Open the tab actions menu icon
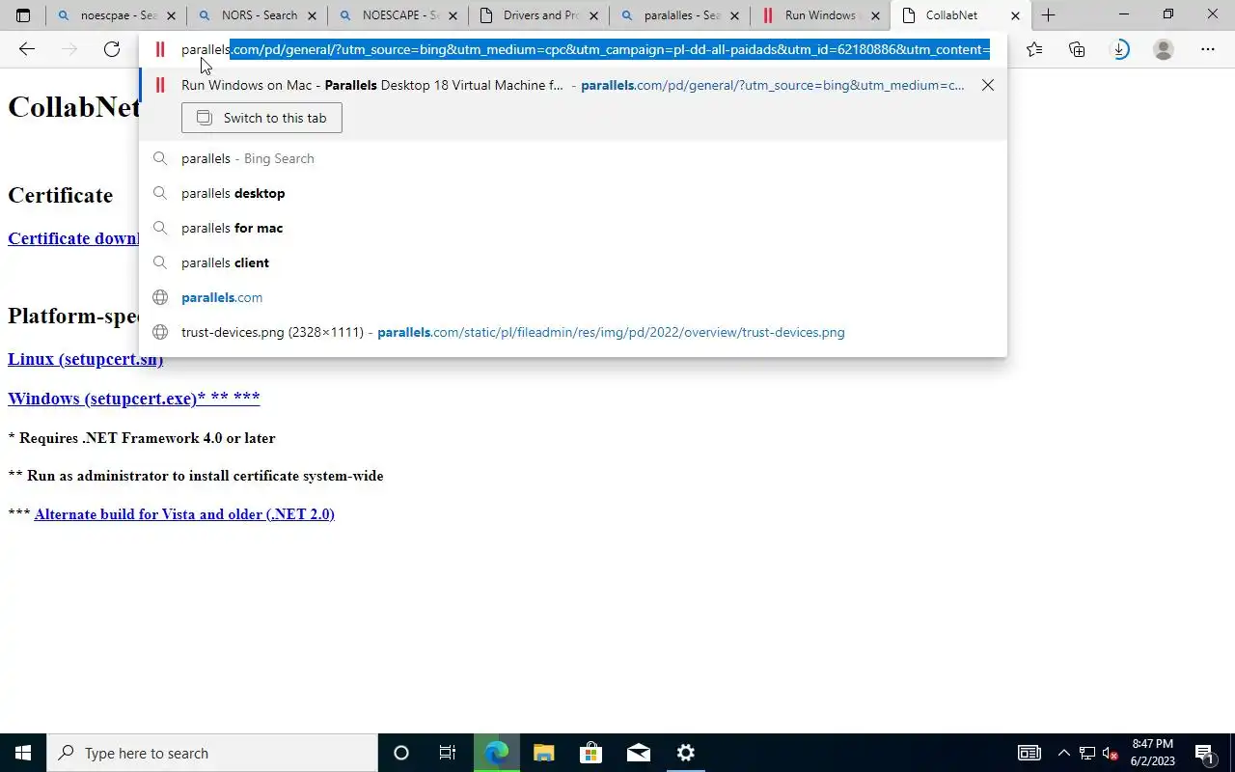Screen dimensions: 1235x772 (x=23, y=15)
